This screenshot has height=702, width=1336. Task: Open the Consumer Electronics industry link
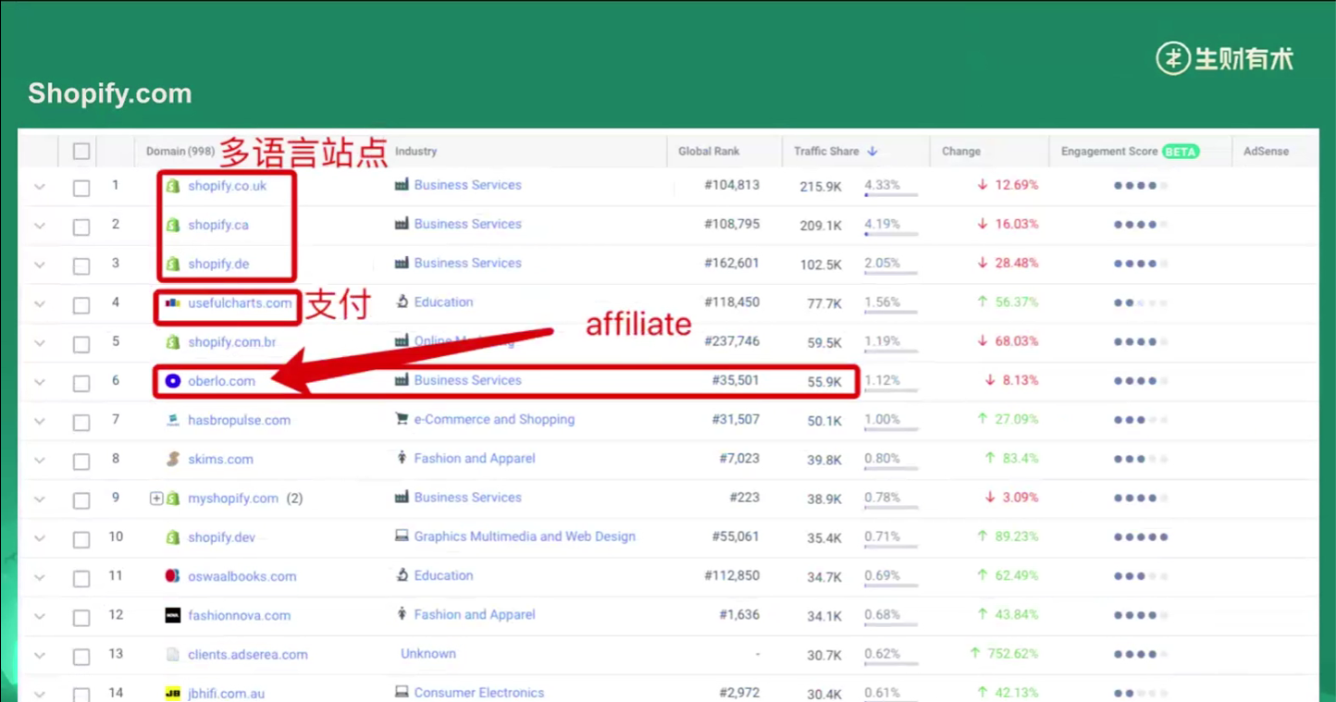479,693
